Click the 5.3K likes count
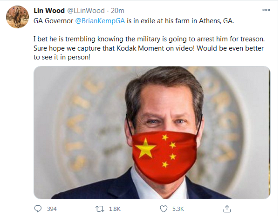Viewport: 280px width, 216px height. click(178, 209)
